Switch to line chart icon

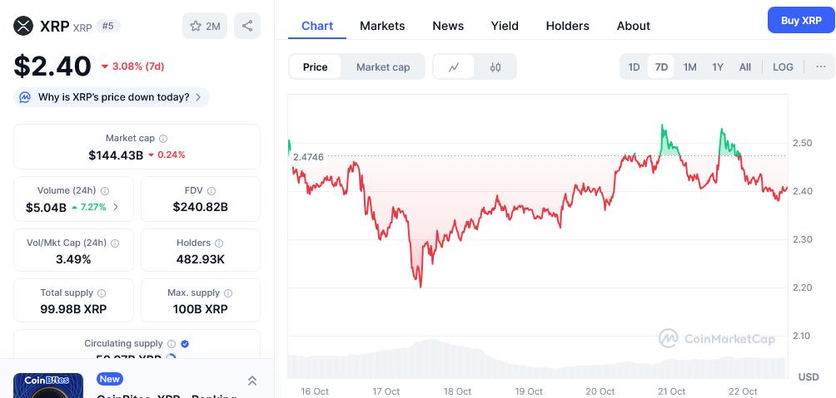pyautogui.click(x=454, y=66)
